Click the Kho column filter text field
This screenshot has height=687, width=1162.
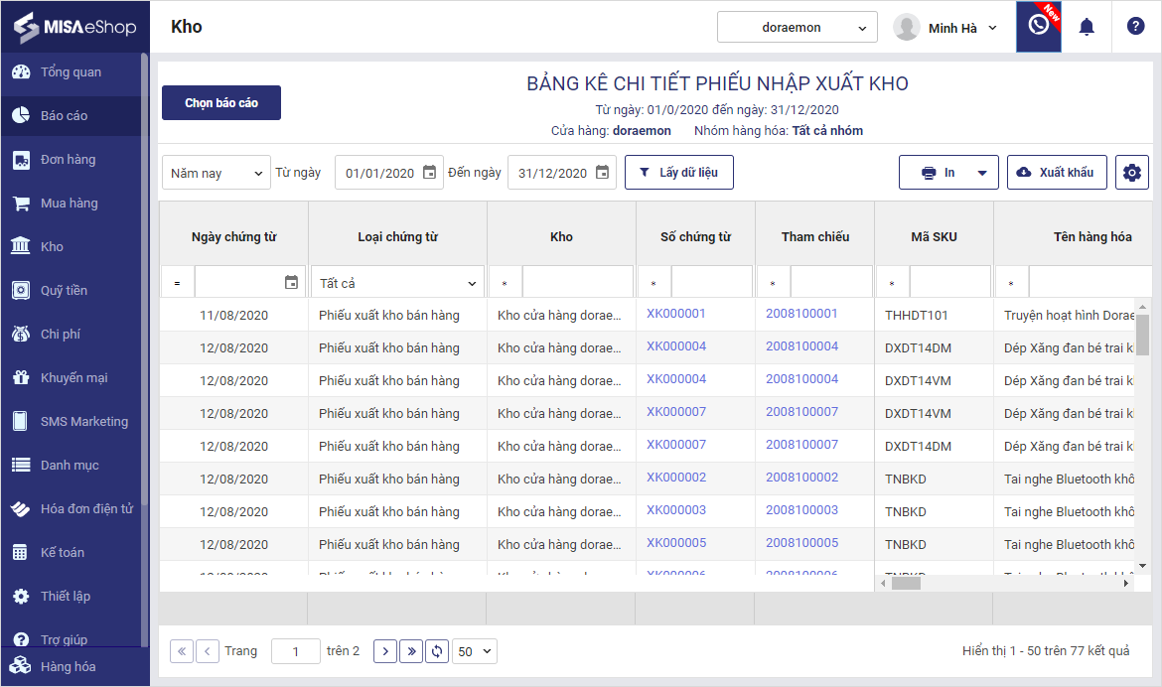[x=577, y=283]
